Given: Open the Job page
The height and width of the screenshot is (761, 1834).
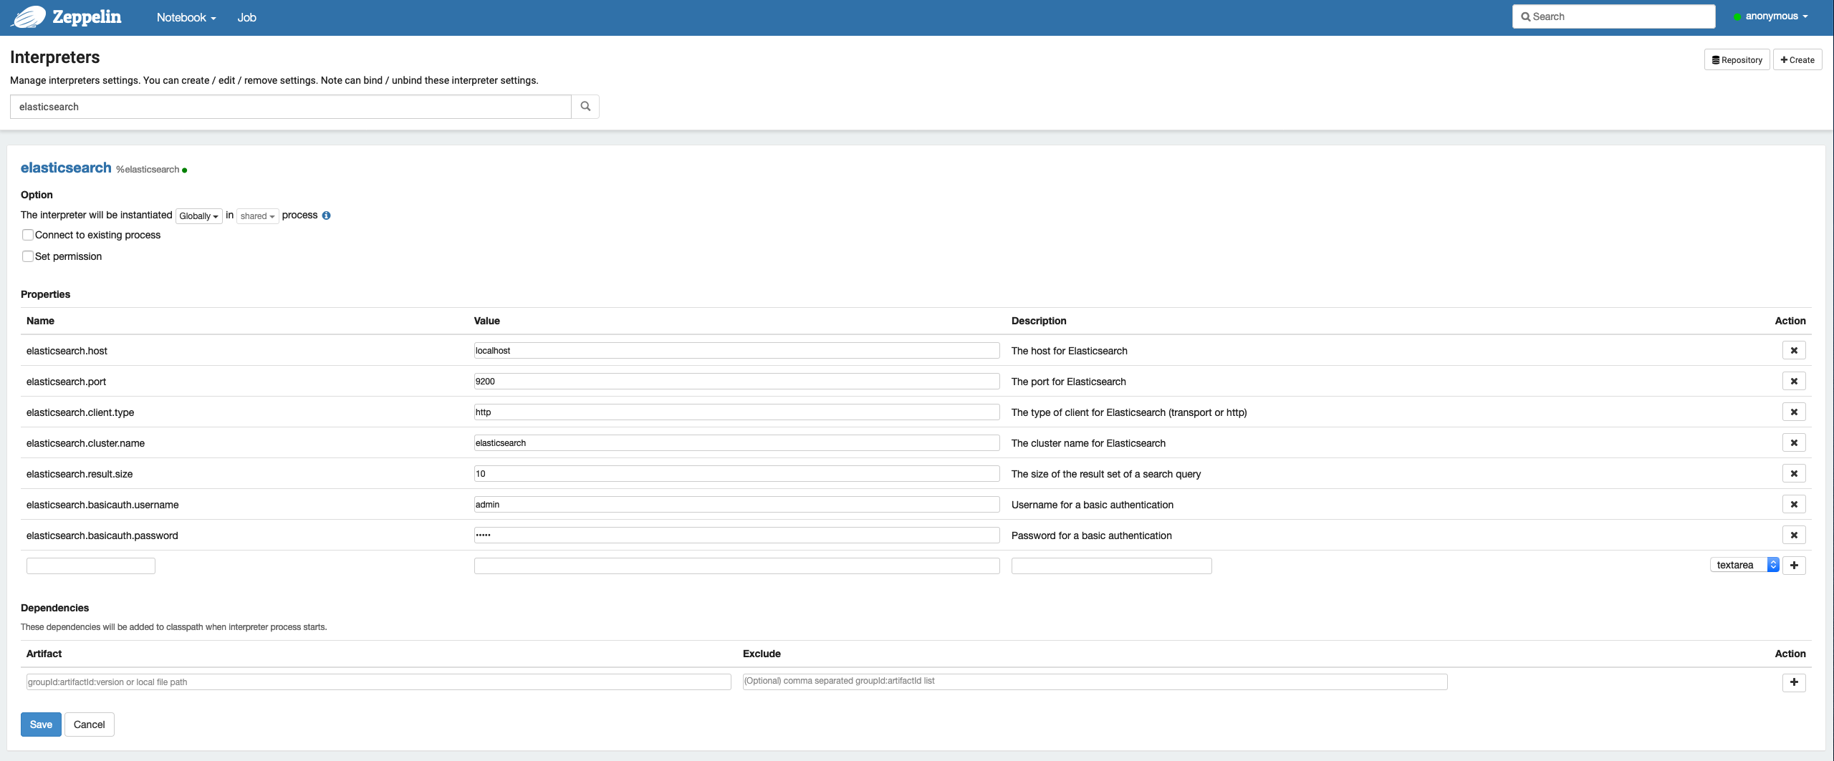Looking at the screenshot, I should [247, 17].
